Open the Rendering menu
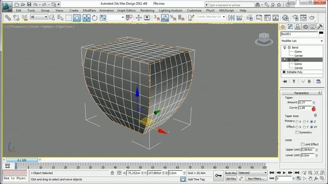Viewport: 328px width, 184px height. (x=147, y=10)
